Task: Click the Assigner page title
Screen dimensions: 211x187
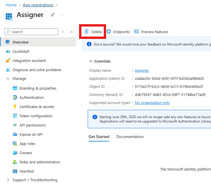Action: tap(30, 15)
